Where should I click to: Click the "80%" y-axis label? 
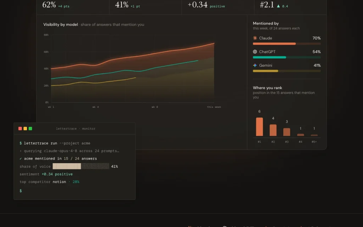[x=46, y=35]
